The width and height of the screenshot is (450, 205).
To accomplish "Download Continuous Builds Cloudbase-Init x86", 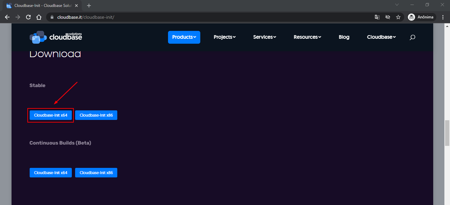I will (96, 173).
